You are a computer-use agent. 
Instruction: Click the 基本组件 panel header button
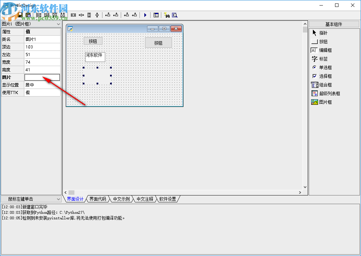coord(334,24)
